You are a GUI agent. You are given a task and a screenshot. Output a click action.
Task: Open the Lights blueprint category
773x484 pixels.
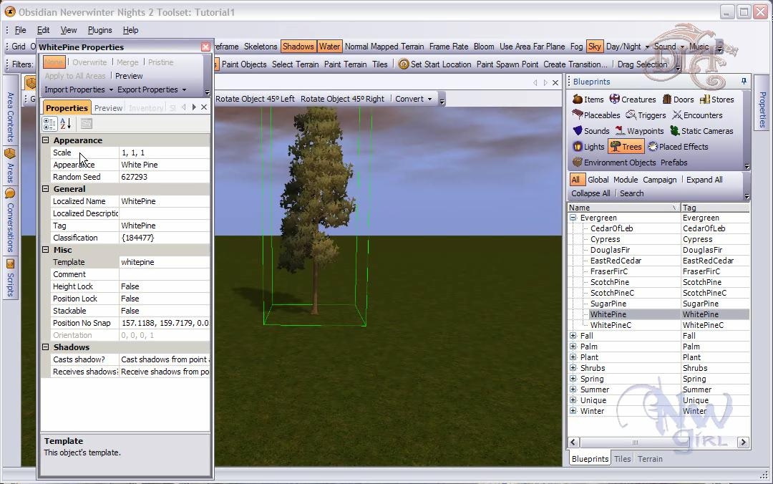(588, 147)
